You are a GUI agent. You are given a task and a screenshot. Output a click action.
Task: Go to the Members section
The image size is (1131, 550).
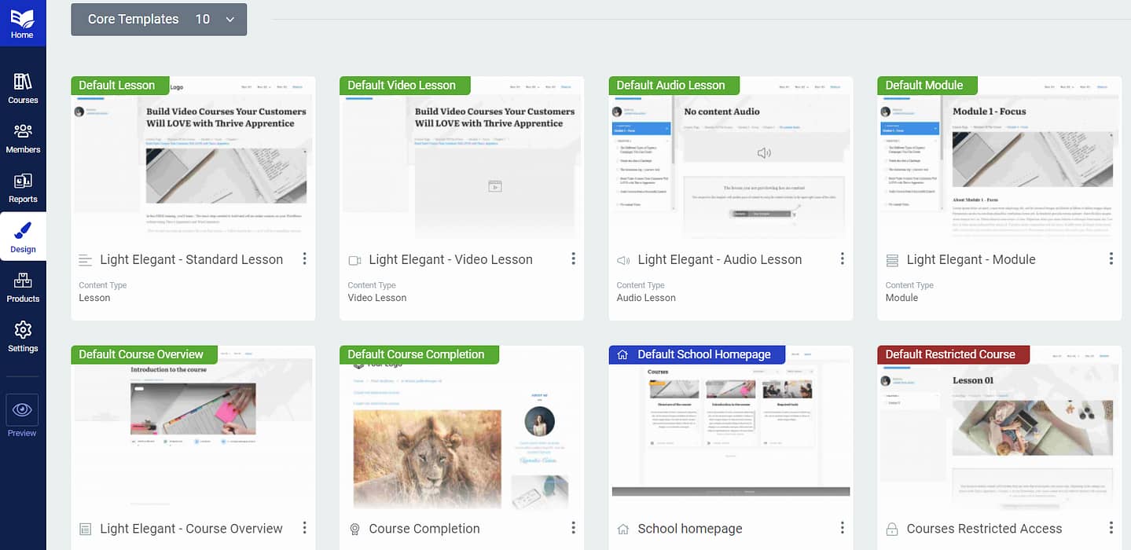[23, 137]
